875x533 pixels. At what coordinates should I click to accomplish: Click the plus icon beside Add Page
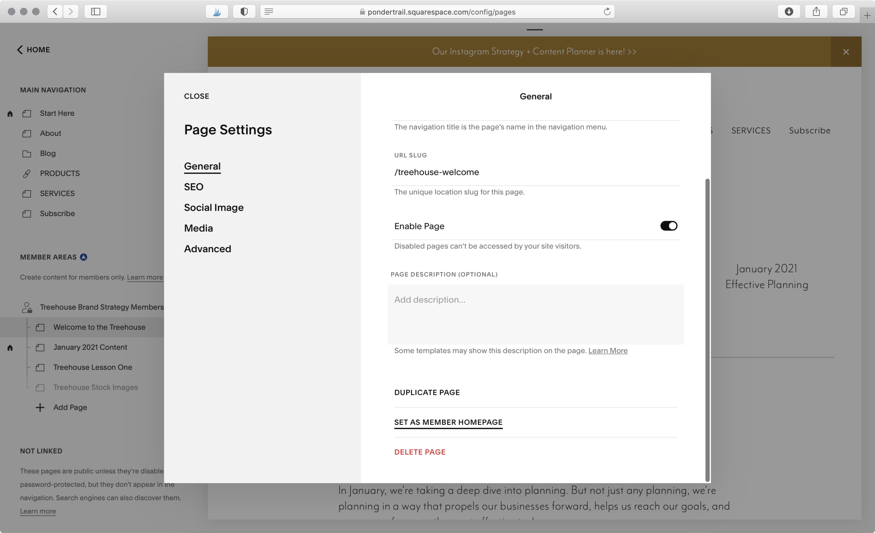point(40,407)
